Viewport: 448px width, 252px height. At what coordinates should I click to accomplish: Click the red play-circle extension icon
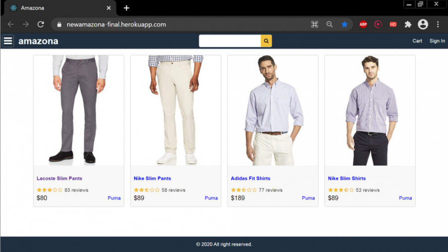[378, 24]
